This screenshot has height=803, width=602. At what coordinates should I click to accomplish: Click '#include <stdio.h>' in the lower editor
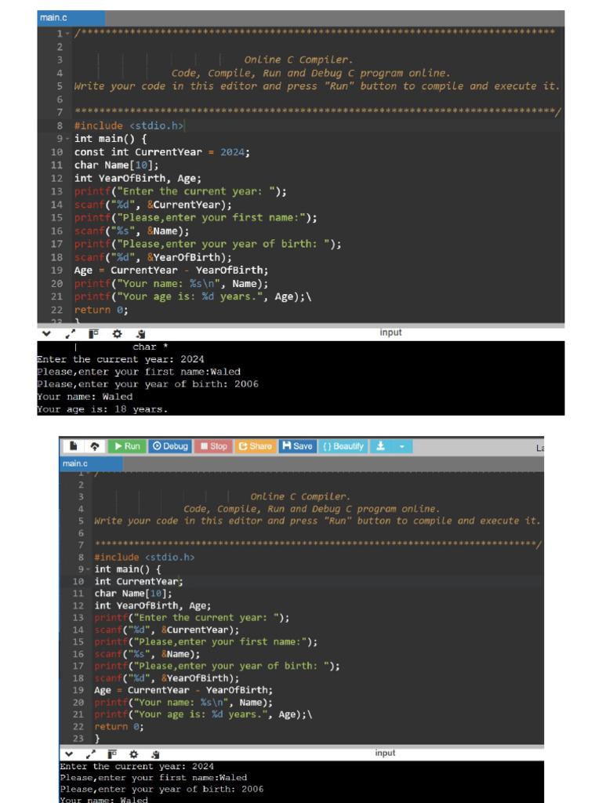144,558
